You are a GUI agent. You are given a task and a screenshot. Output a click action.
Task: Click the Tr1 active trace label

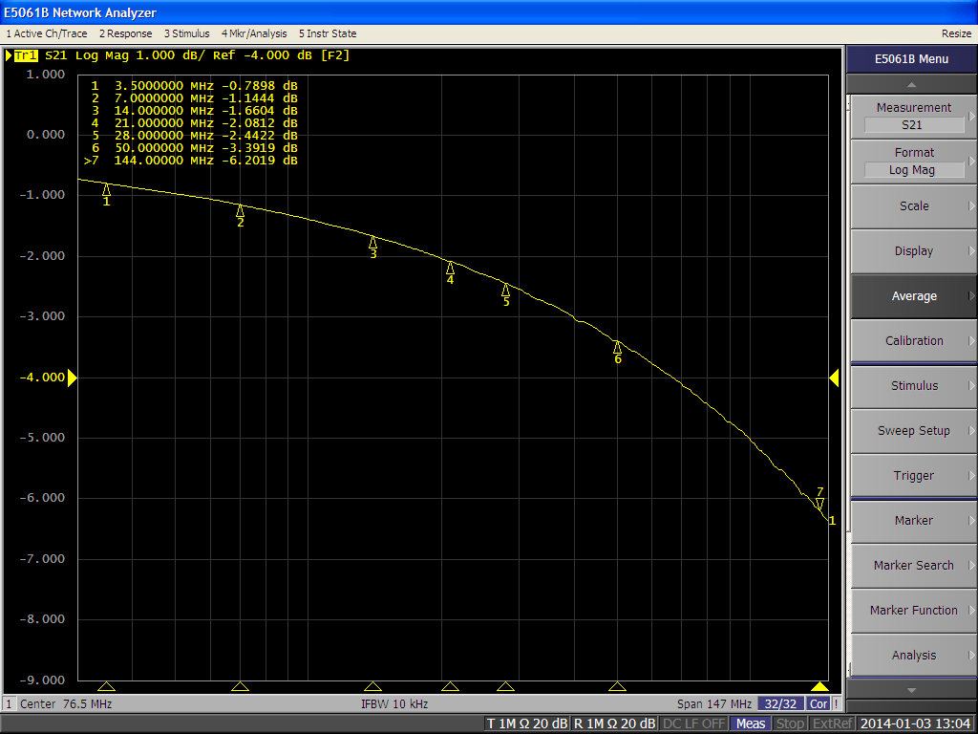click(x=26, y=55)
